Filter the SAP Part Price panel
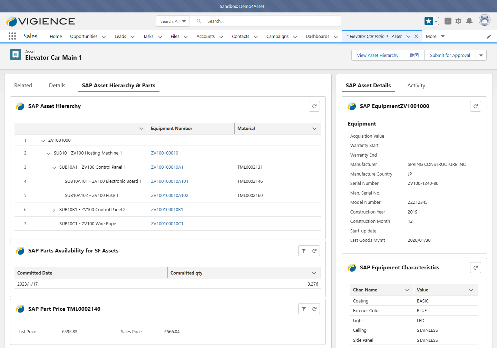497x348 pixels. (304, 309)
